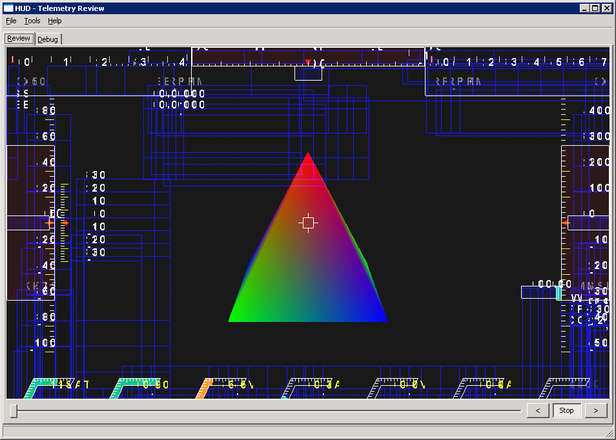616x440 pixels.
Task: Click the teal gauge at bottom-left corner
Action: pos(34,388)
